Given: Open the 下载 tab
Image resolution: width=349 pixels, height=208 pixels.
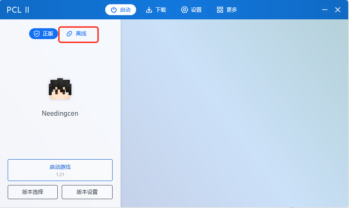Looking at the screenshot, I should coord(156,10).
